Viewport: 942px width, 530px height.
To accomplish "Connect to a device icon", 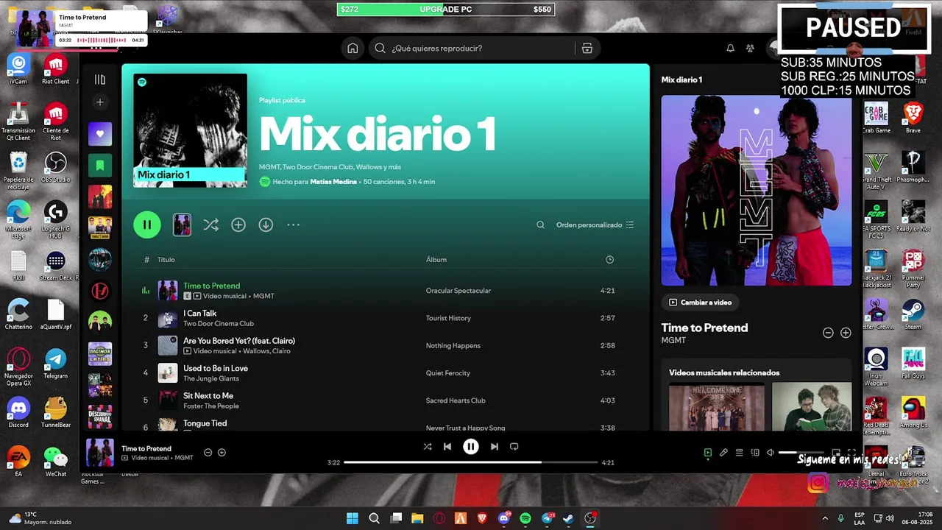I will click(x=755, y=453).
